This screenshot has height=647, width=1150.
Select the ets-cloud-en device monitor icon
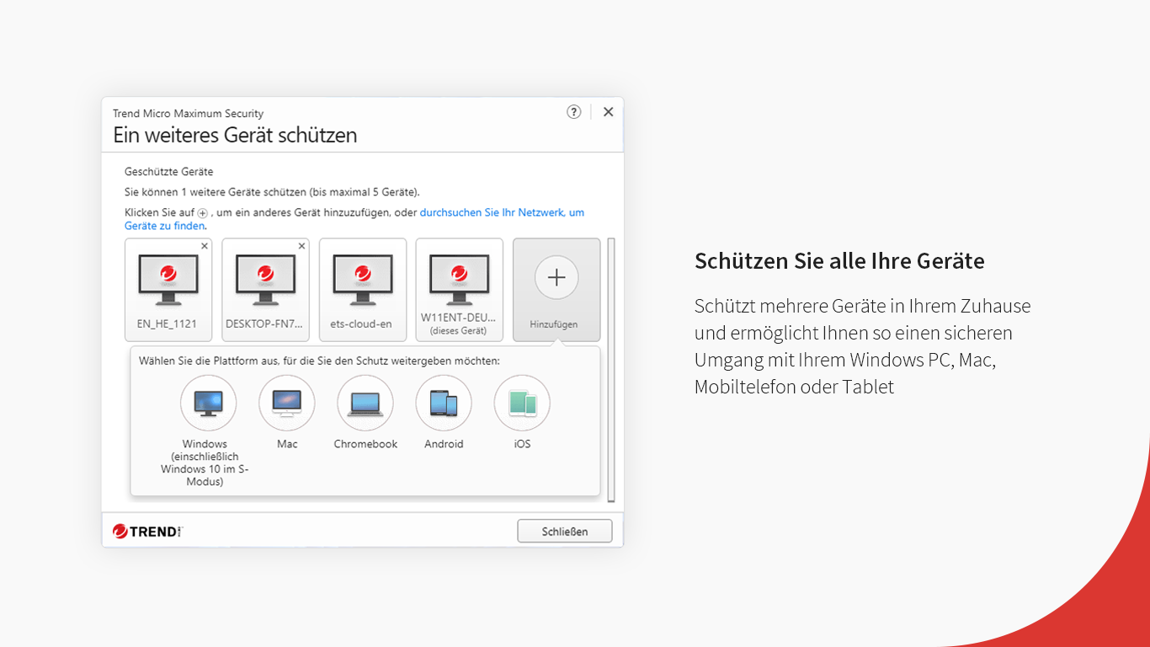363,280
